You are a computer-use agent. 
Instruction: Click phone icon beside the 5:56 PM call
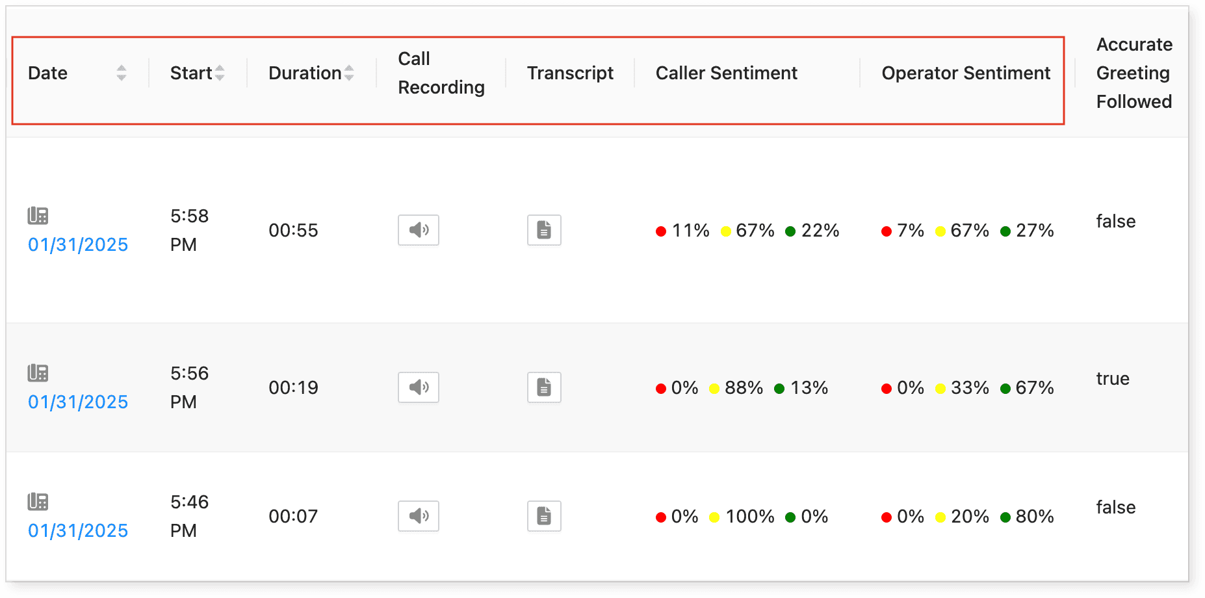click(38, 372)
